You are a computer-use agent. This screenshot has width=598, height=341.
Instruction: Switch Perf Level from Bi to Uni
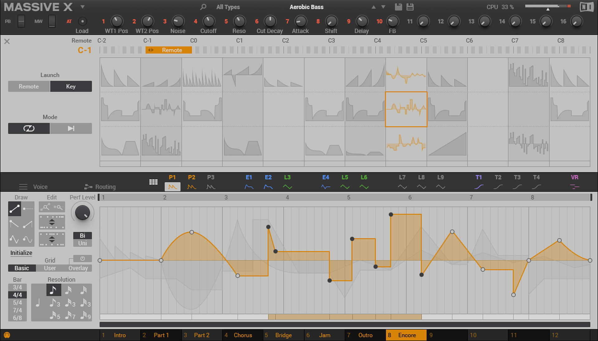click(x=82, y=243)
